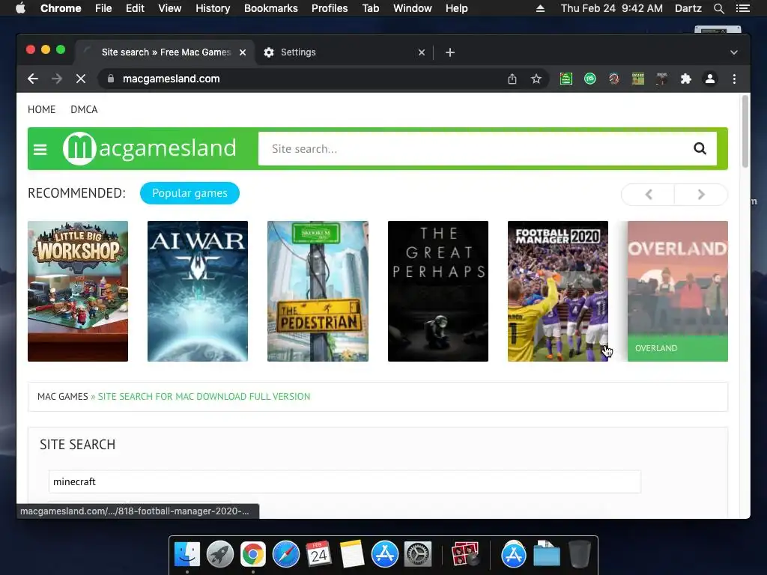
Task: Click the HOME link
Action: click(x=42, y=109)
